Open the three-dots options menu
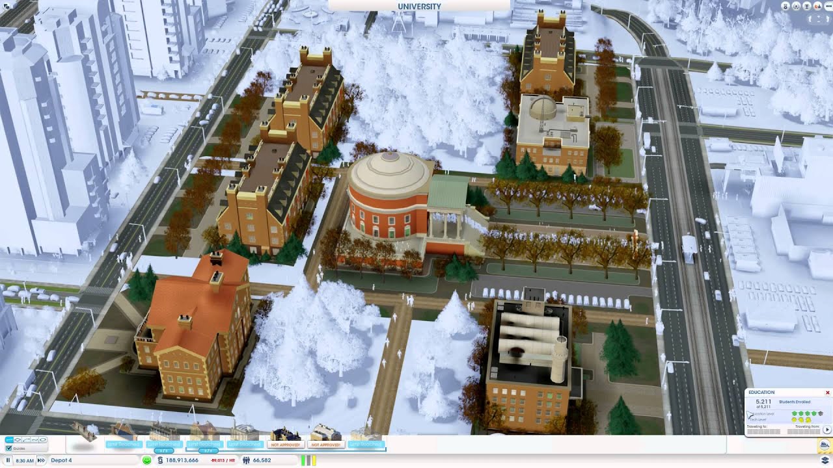The height and width of the screenshot is (468, 833). pos(828,6)
